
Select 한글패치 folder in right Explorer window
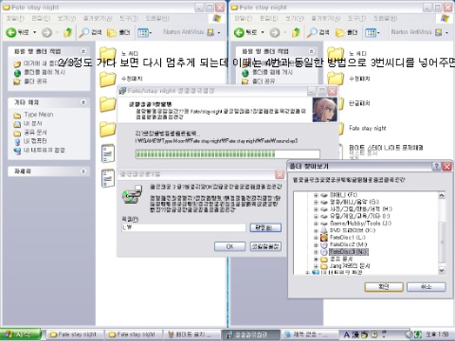pos(359,103)
